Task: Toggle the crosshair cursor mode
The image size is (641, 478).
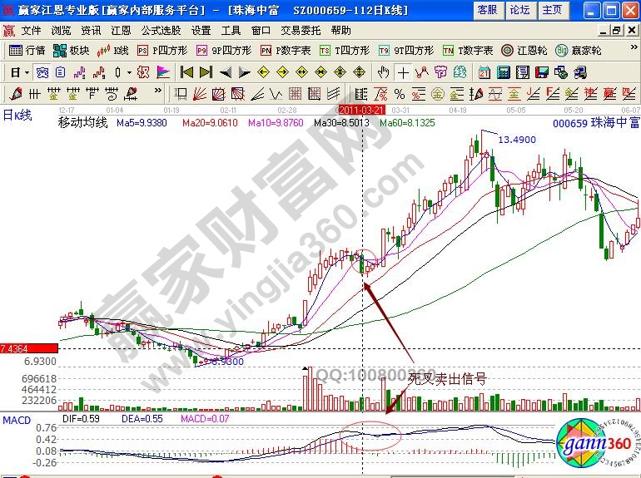Action: (403, 72)
